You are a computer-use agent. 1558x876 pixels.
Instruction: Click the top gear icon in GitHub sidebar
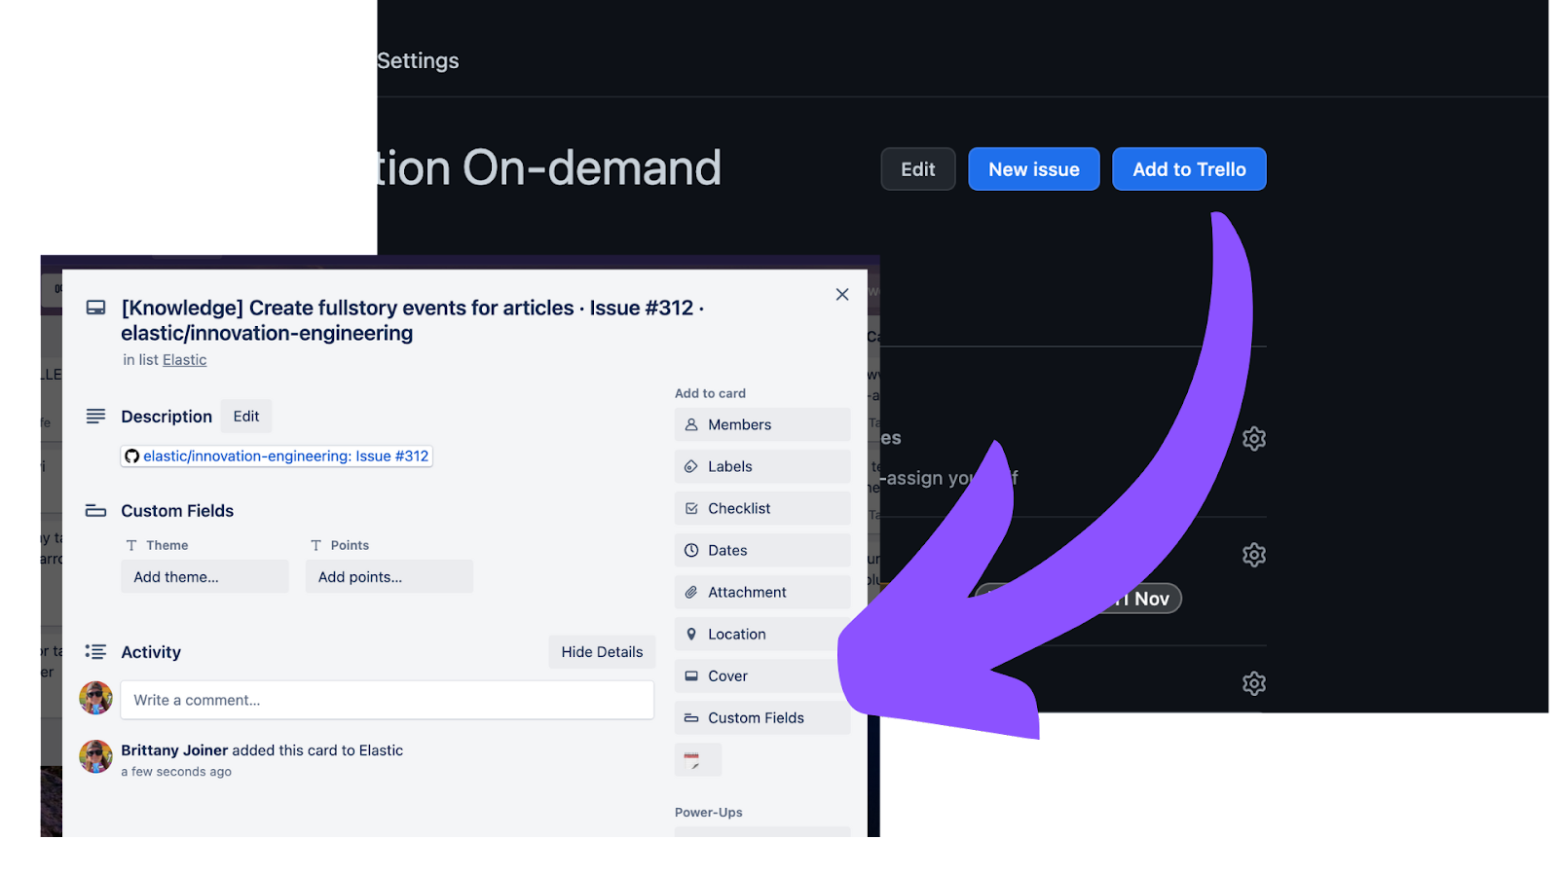(x=1254, y=439)
